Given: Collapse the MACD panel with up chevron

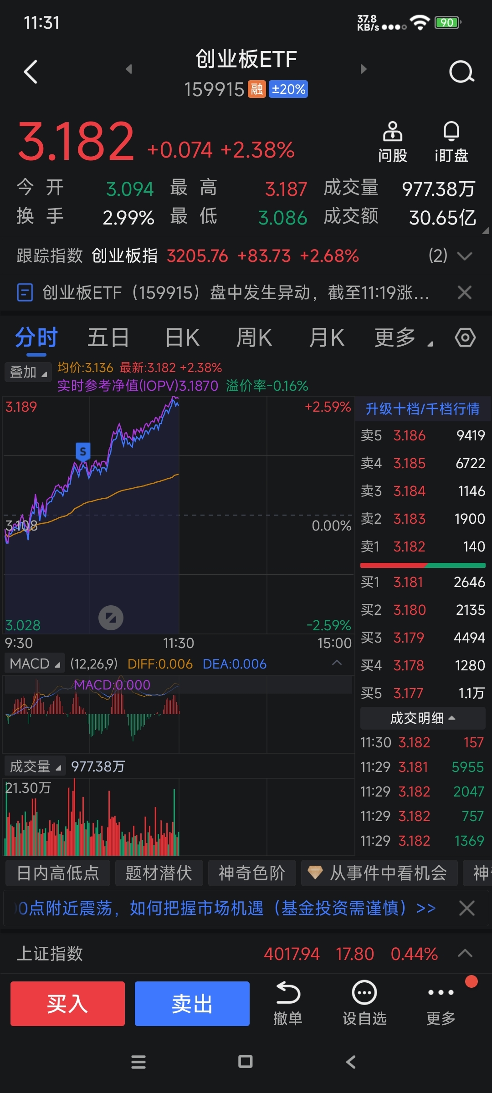Looking at the screenshot, I should point(337,663).
